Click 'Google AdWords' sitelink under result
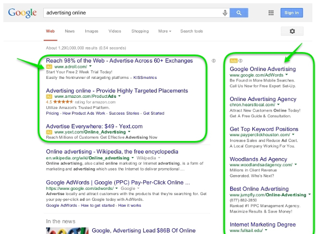 pyautogui.click(x=62, y=206)
